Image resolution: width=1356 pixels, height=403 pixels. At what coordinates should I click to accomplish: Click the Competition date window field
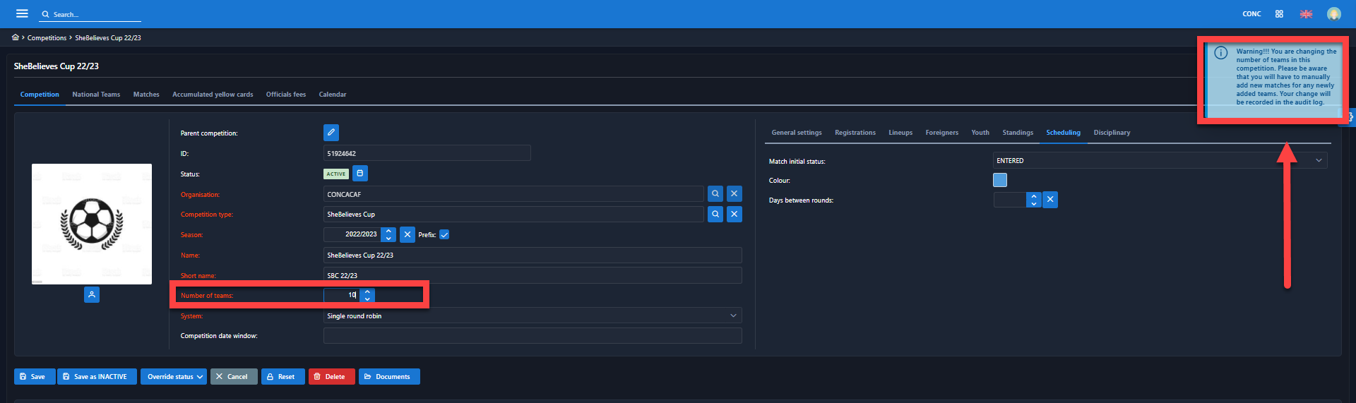click(x=532, y=336)
